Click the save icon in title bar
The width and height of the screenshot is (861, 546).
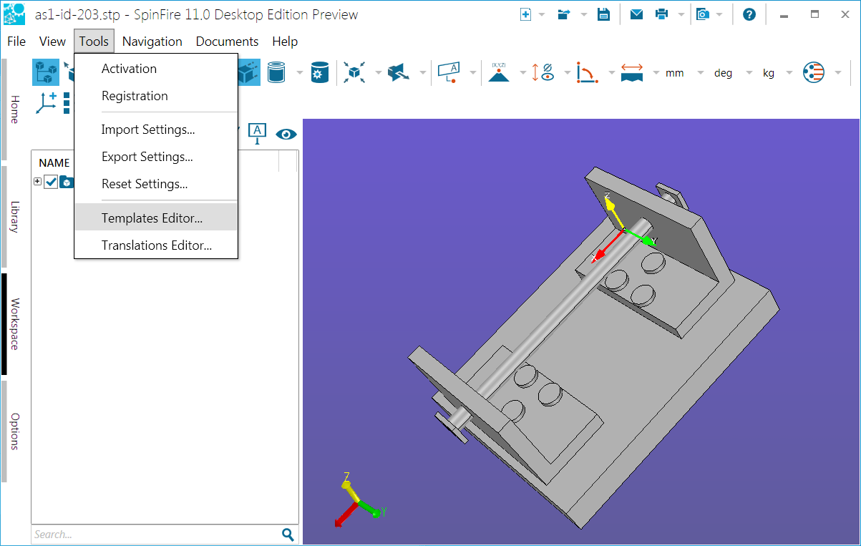pos(603,14)
